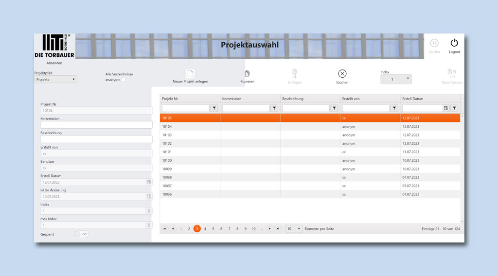Open filter for Erstellt von column
Viewport: 498px width, 276px height.
click(x=394, y=108)
